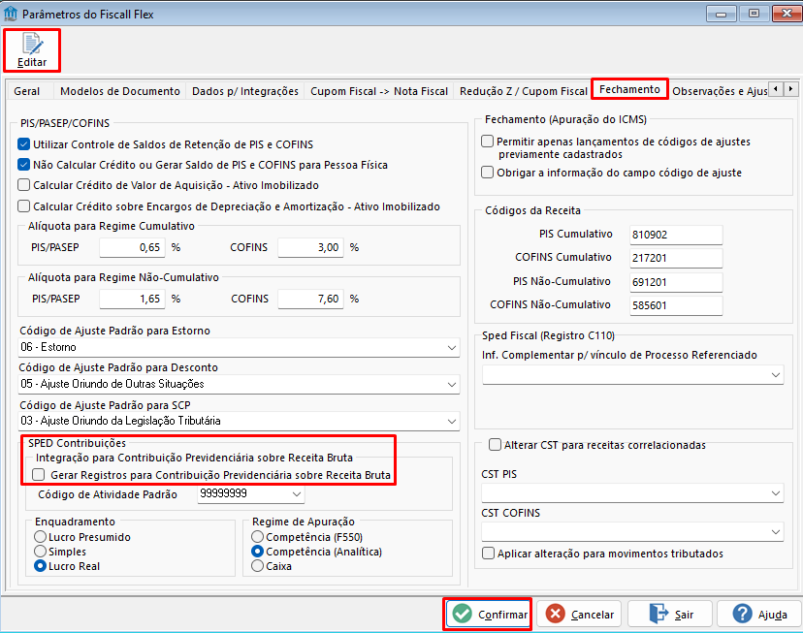Open the CST PIS dropdown
Screen dimensions: 803x633
pos(632,493)
